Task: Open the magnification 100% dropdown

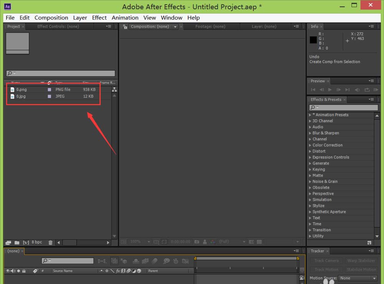Action: (x=140, y=242)
